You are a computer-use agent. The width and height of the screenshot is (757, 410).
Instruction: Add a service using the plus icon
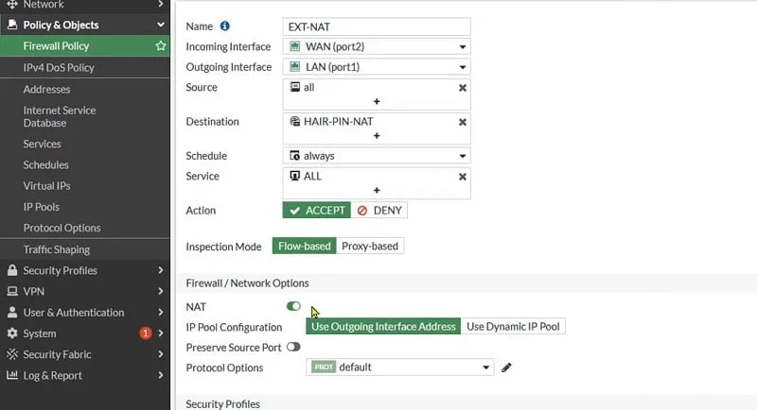point(377,190)
